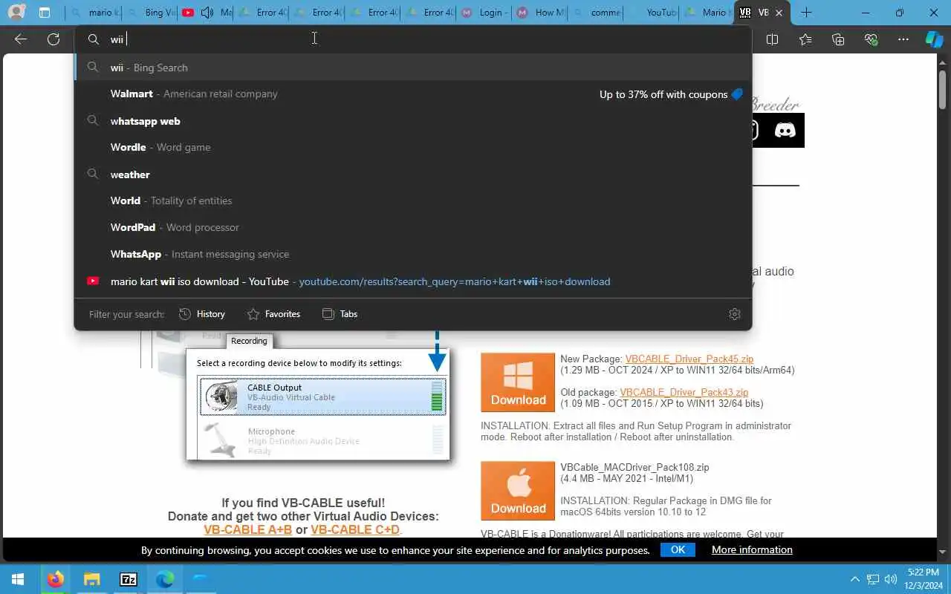Accept cookies with OK button

[x=678, y=550]
